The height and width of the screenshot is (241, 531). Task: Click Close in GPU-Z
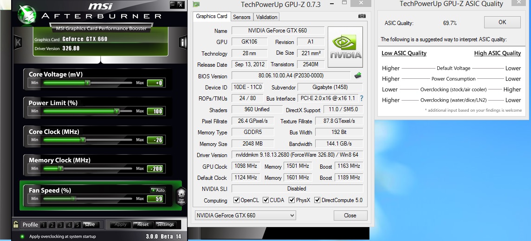point(350,216)
